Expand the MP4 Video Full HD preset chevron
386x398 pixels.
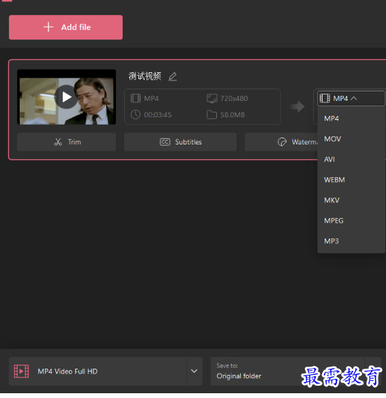194,371
